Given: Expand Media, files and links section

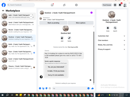Looking at the screenshot, I should [112, 45].
